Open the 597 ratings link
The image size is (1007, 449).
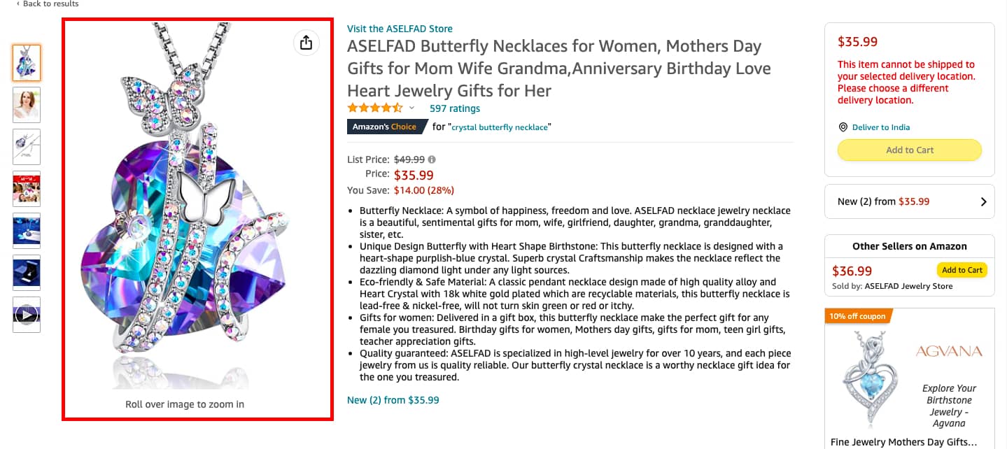(454, 108)
